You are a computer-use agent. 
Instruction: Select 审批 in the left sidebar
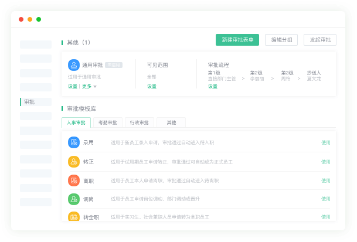36,102
